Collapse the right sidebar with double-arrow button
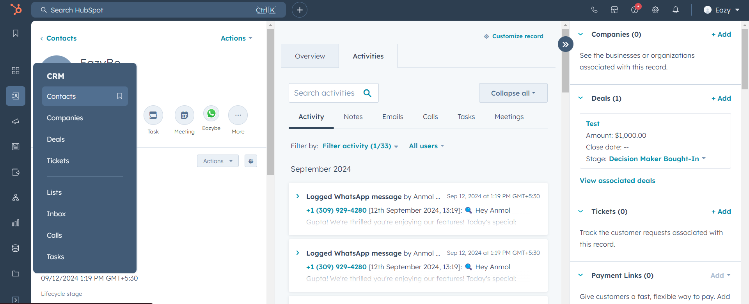The width and height of the screenshot is (749, 304). 566,44
